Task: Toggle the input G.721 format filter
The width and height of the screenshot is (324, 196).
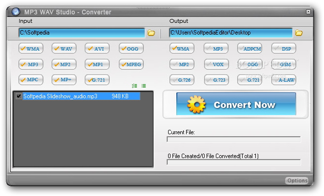Action: pos(97,80)
